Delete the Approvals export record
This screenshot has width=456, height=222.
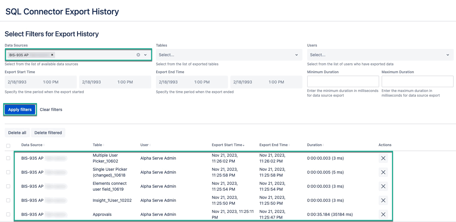[383, 214]
